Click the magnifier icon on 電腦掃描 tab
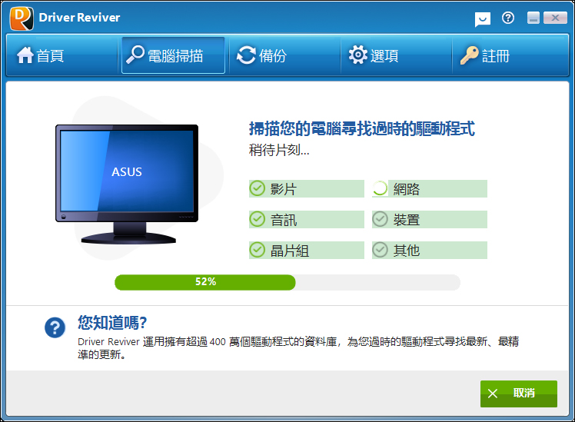575x422 pixels. pyautogui.click(x=135, y=55)
